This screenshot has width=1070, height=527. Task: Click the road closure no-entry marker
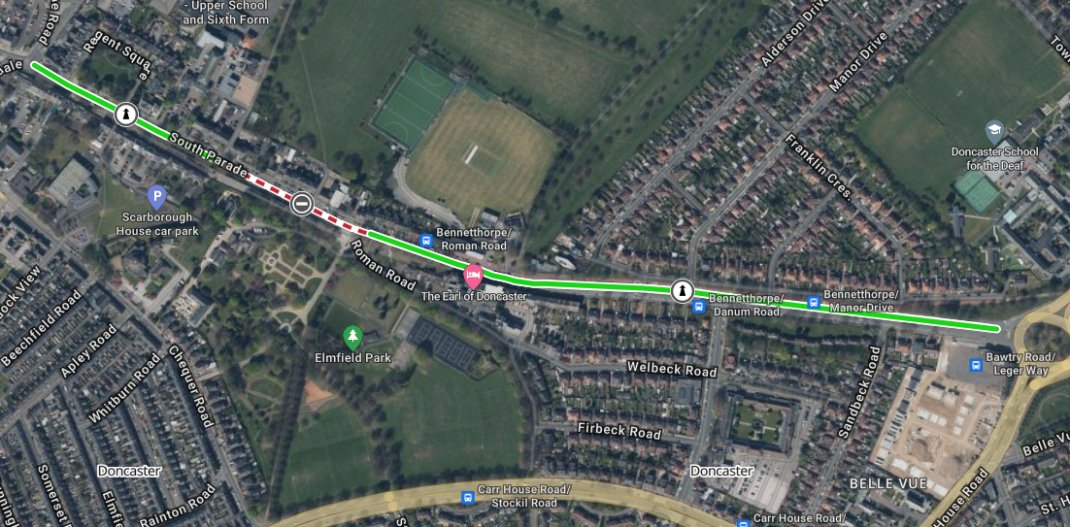point(302,203)
